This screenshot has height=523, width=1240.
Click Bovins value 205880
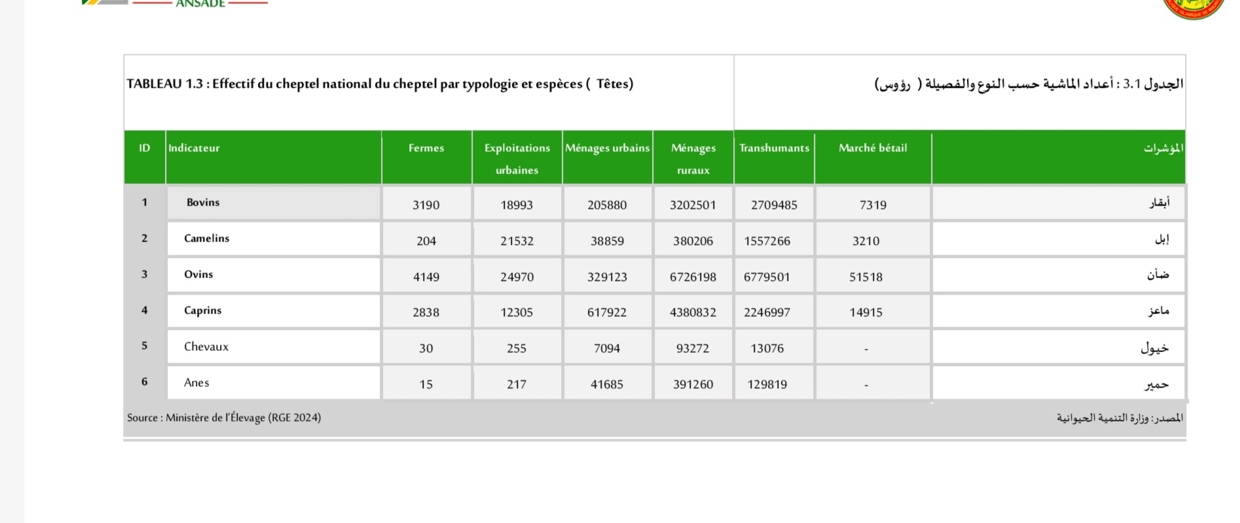point(607,205)
